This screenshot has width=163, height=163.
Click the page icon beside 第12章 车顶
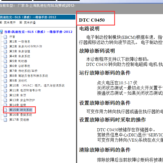coord(5,95)
